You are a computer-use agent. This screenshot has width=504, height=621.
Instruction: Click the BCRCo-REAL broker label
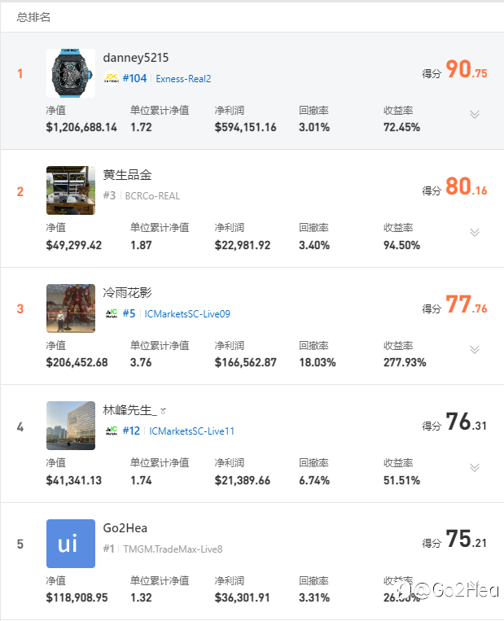click(153, 196)
